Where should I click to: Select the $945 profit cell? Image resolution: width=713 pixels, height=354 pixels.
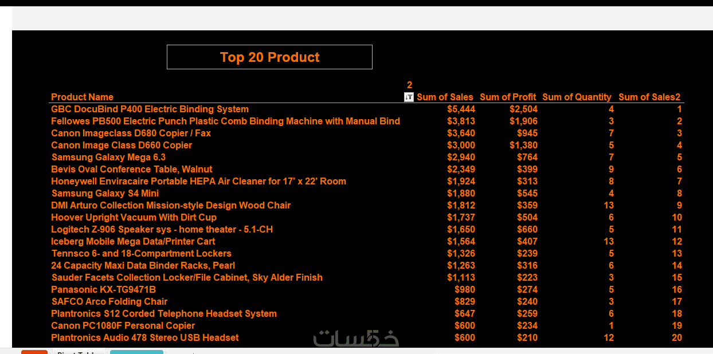coord(527,133)
